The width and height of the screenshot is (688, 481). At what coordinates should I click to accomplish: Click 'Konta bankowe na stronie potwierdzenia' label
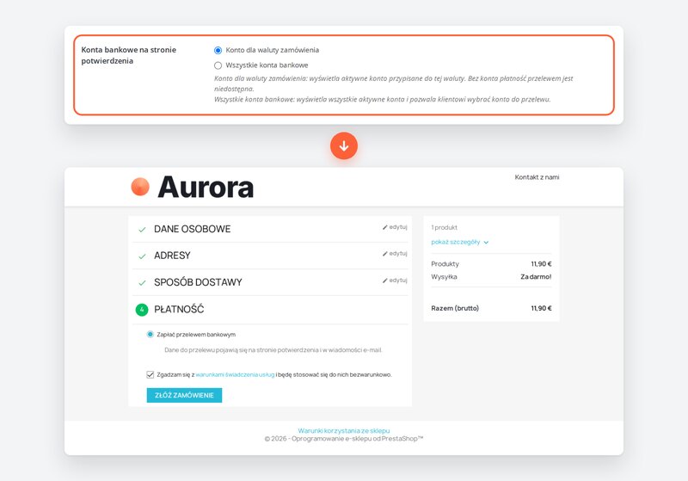128,55
